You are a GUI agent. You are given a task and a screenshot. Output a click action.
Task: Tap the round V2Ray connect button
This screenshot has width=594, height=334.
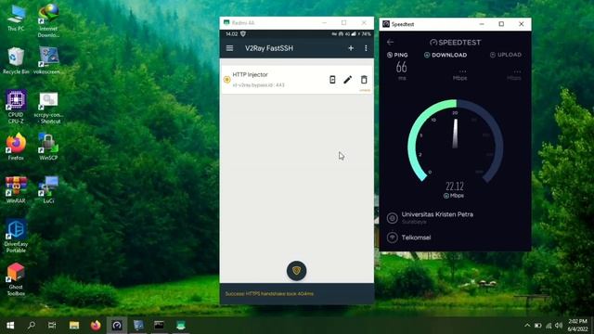(x=296, y=271)
